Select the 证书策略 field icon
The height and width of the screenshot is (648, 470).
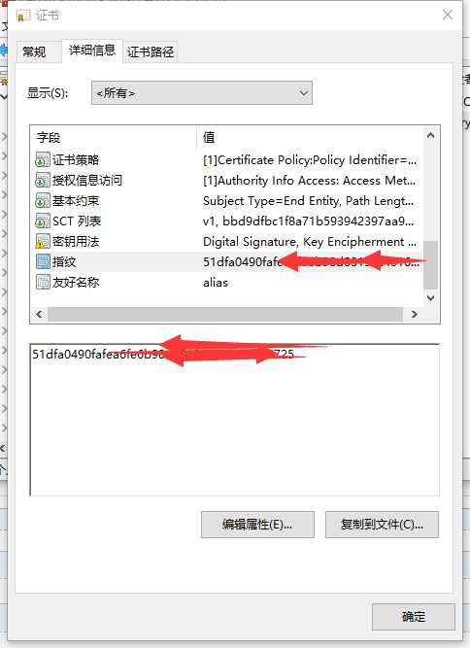point(43,160)
